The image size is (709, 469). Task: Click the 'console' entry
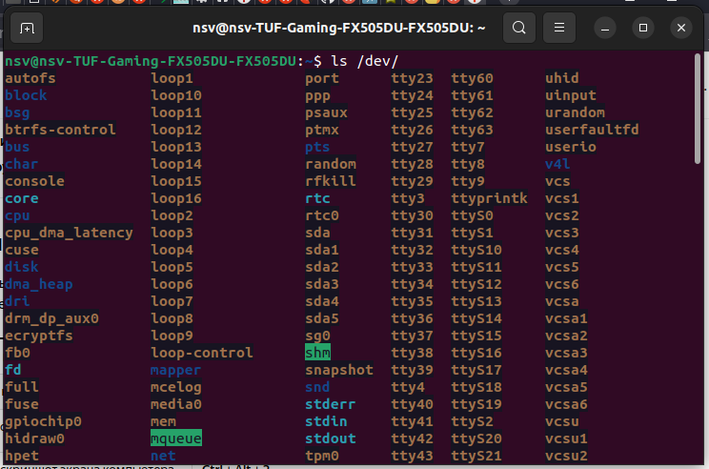coord(34,181)
